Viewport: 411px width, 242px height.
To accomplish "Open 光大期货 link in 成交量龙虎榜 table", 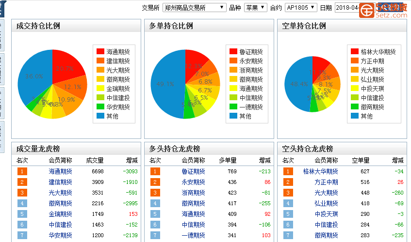I will tap(60, 193).
